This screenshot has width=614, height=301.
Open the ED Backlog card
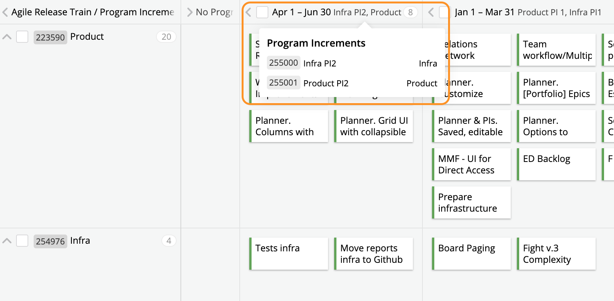pos(557,164)
